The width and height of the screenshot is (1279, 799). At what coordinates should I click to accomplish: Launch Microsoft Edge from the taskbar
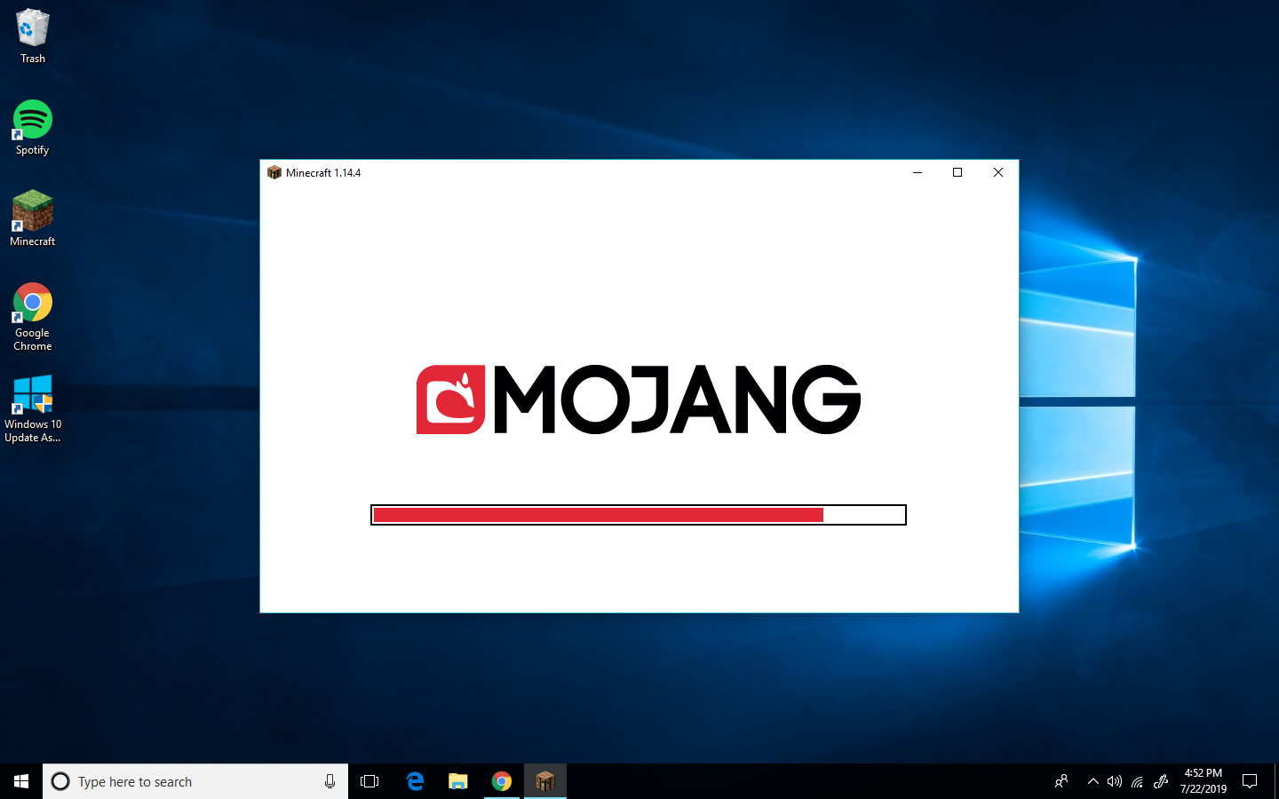(x=415, y=781)
